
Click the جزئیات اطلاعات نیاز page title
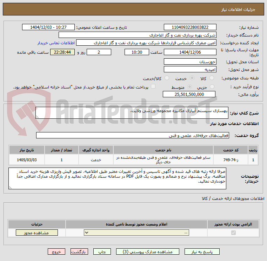pos(238,9)
